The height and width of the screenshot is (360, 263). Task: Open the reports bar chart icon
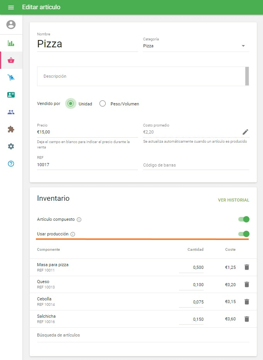[x=11, y=43]
